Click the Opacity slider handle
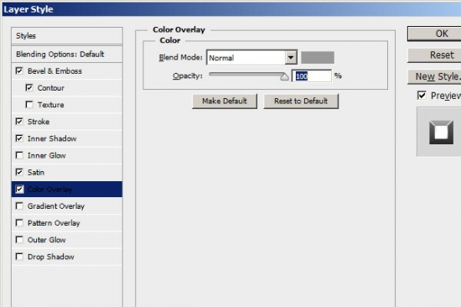 [284, 76]
